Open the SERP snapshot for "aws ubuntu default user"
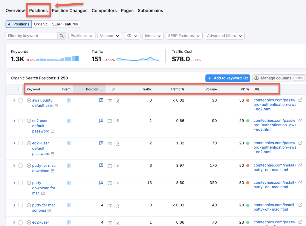The height and width of the screenshot is (226, 306). click(109, 100)
